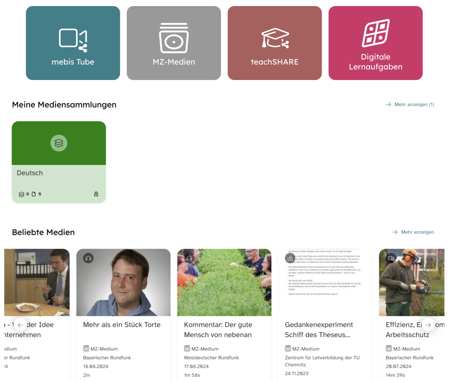Open Gedankenexperiment Schiff des Theseus title
The width and height of the screenshot is (453, 382).
pos(319,330)
